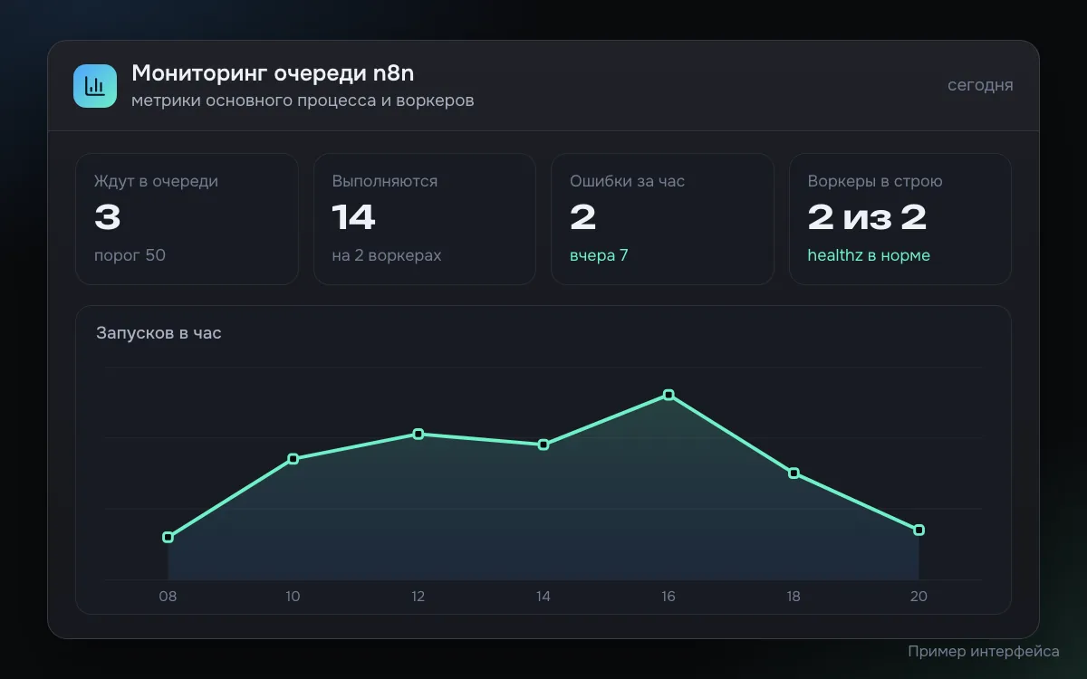This screenshot has width=1087, height=679.
Task: Click the "сегодня" period label
Action: (980, 85)
